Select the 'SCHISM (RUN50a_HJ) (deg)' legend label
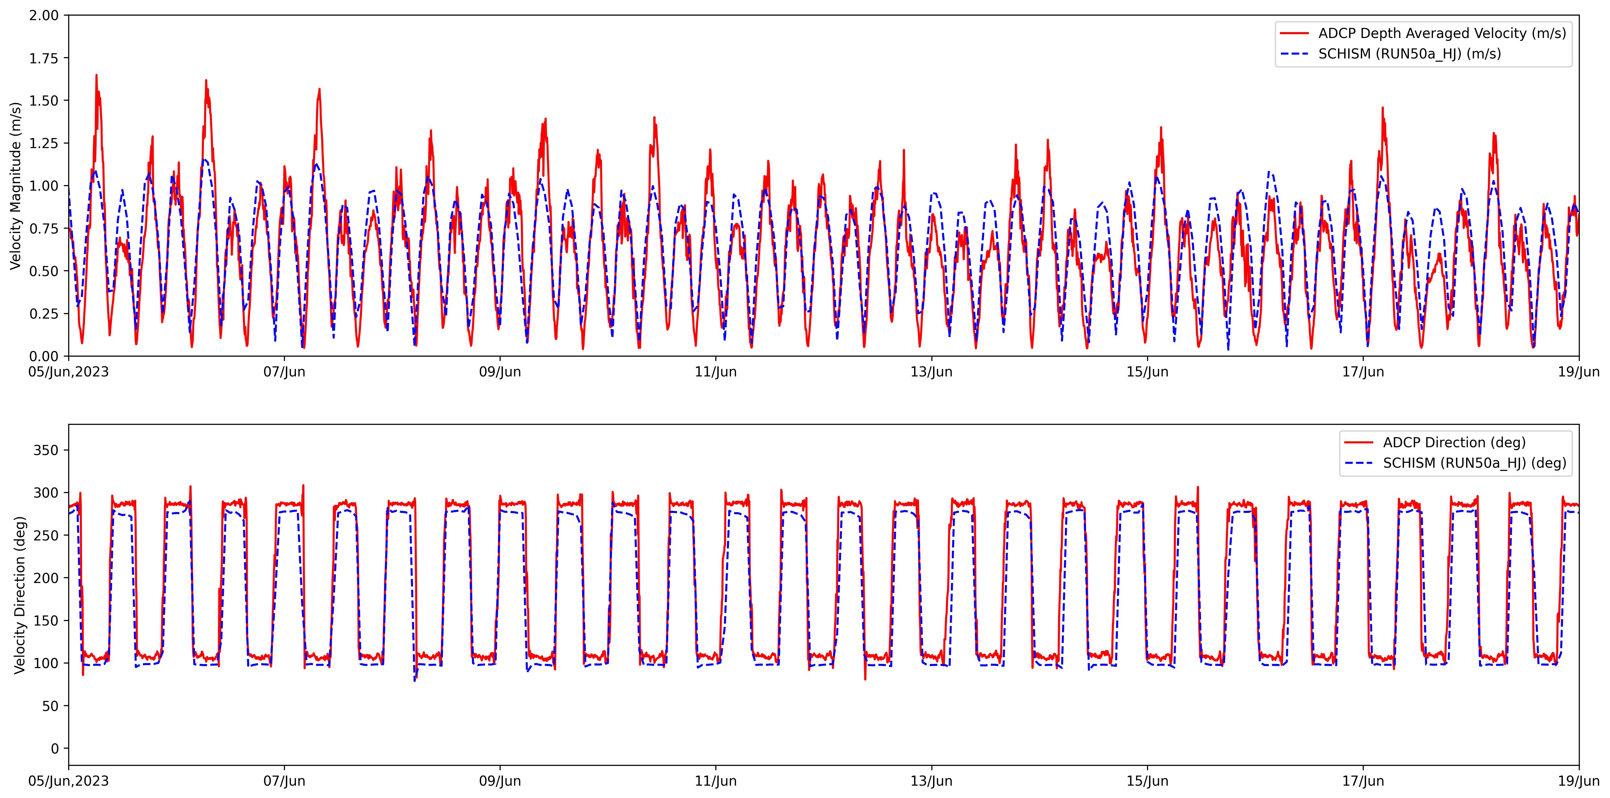The image size is (1610, 798). click(x=1475, y=463)
